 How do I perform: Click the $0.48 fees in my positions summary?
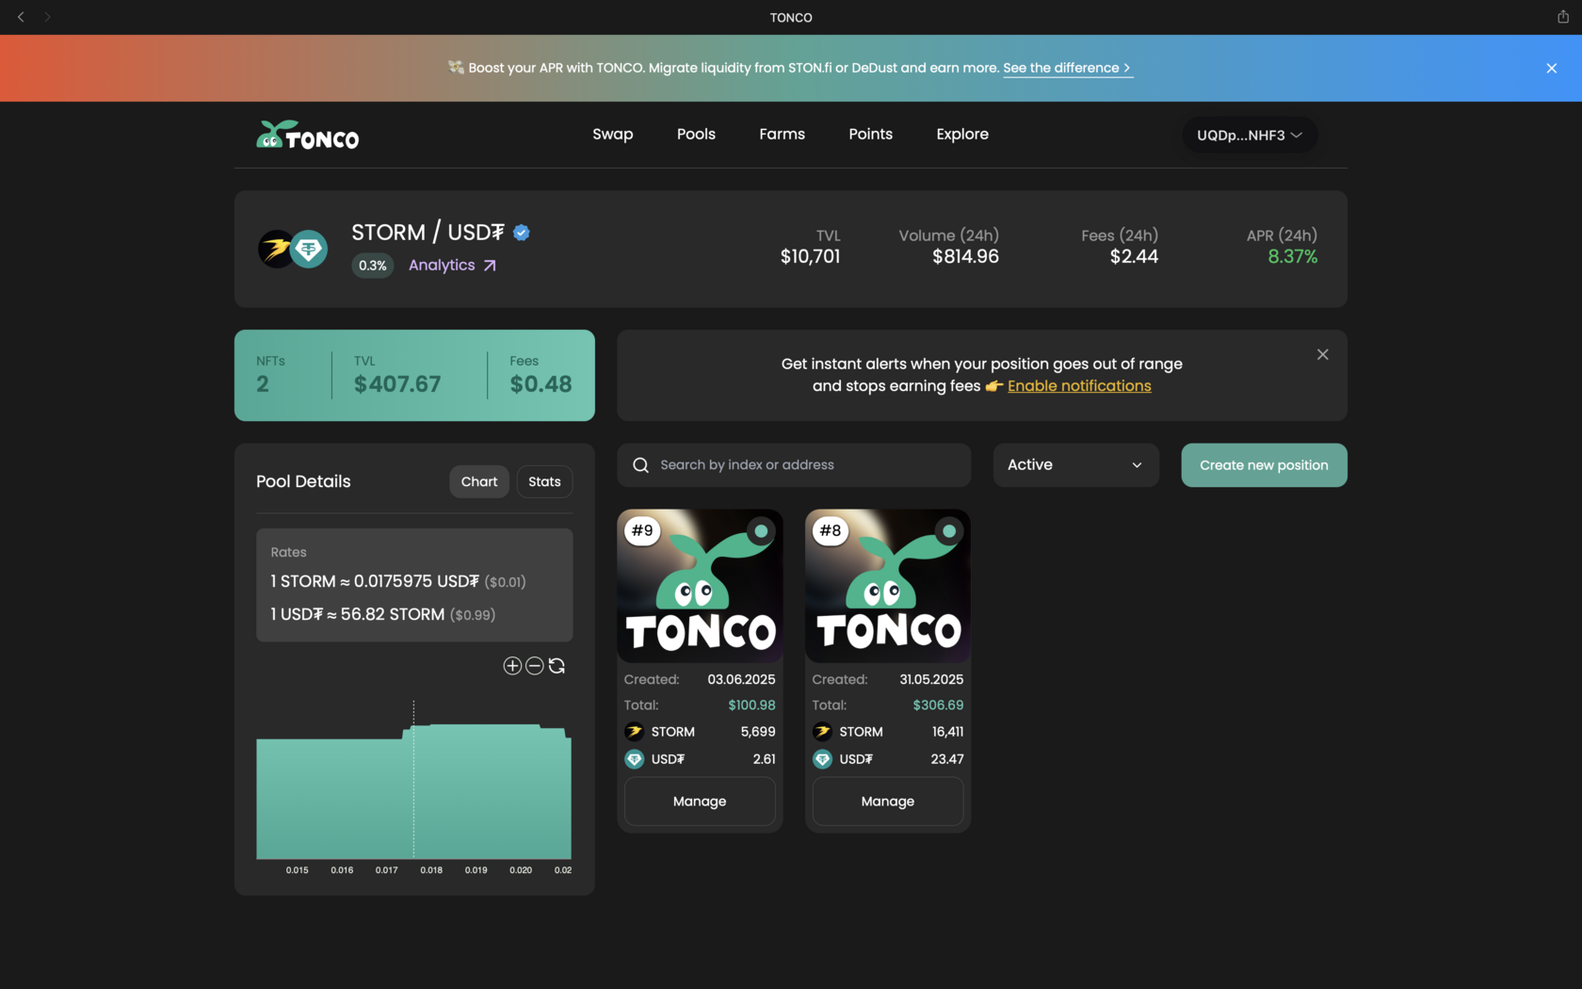pyautogui.click(x=541, y=384)
